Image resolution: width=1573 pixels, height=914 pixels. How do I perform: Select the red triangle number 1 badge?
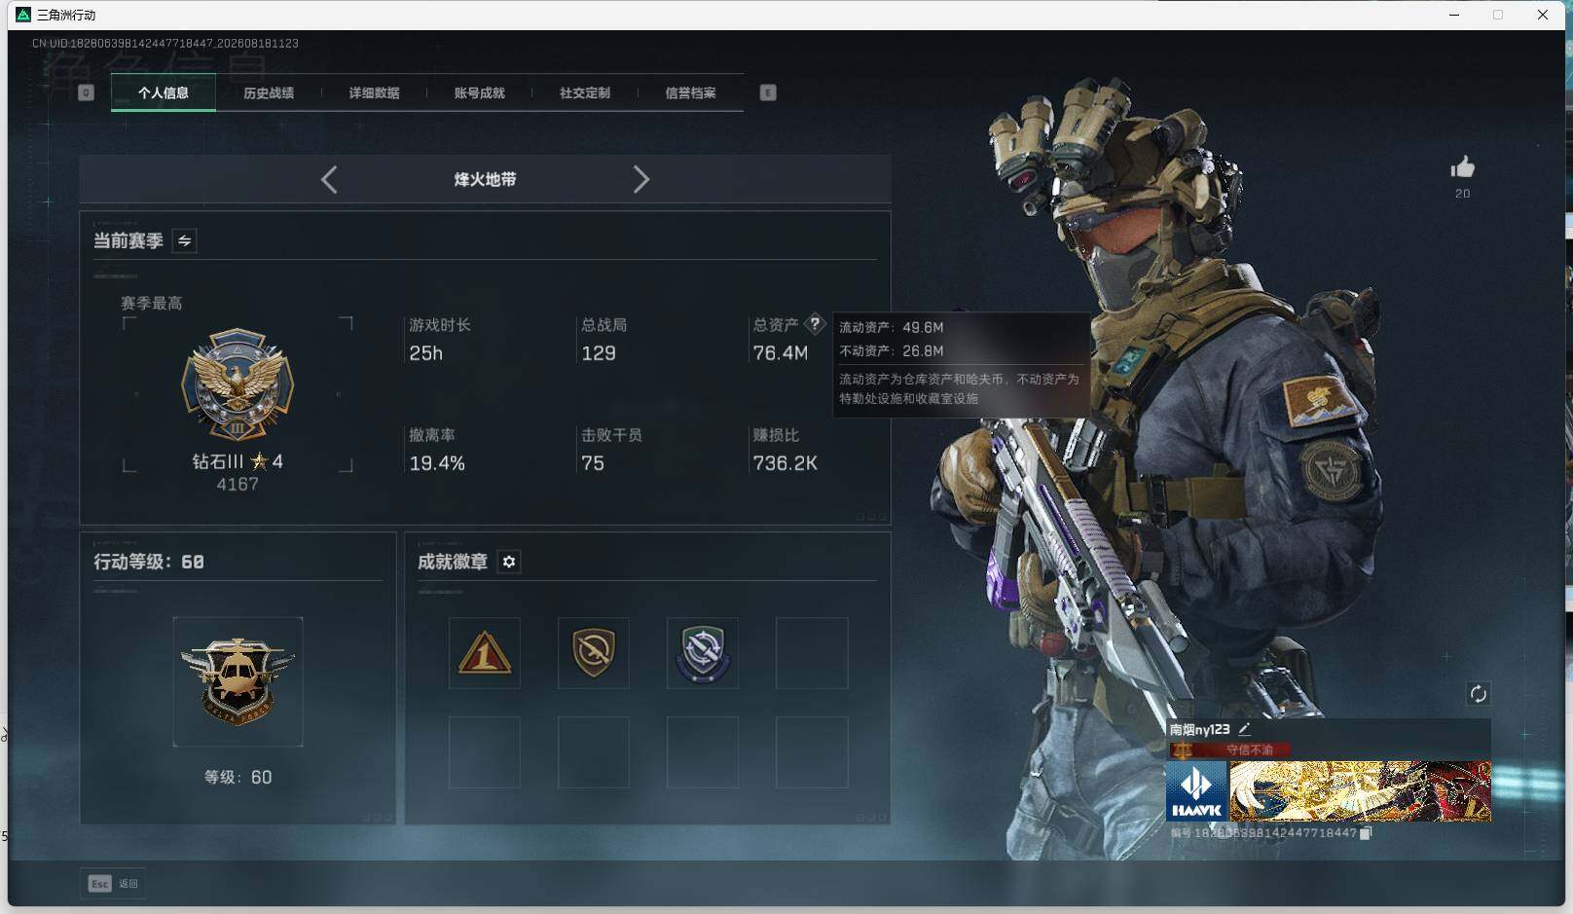pos(485,653)
